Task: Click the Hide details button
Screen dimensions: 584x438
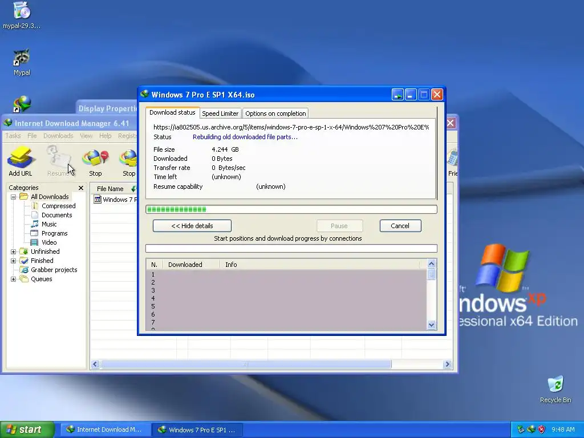Action: pyautogui.click(x=192, y=226)
